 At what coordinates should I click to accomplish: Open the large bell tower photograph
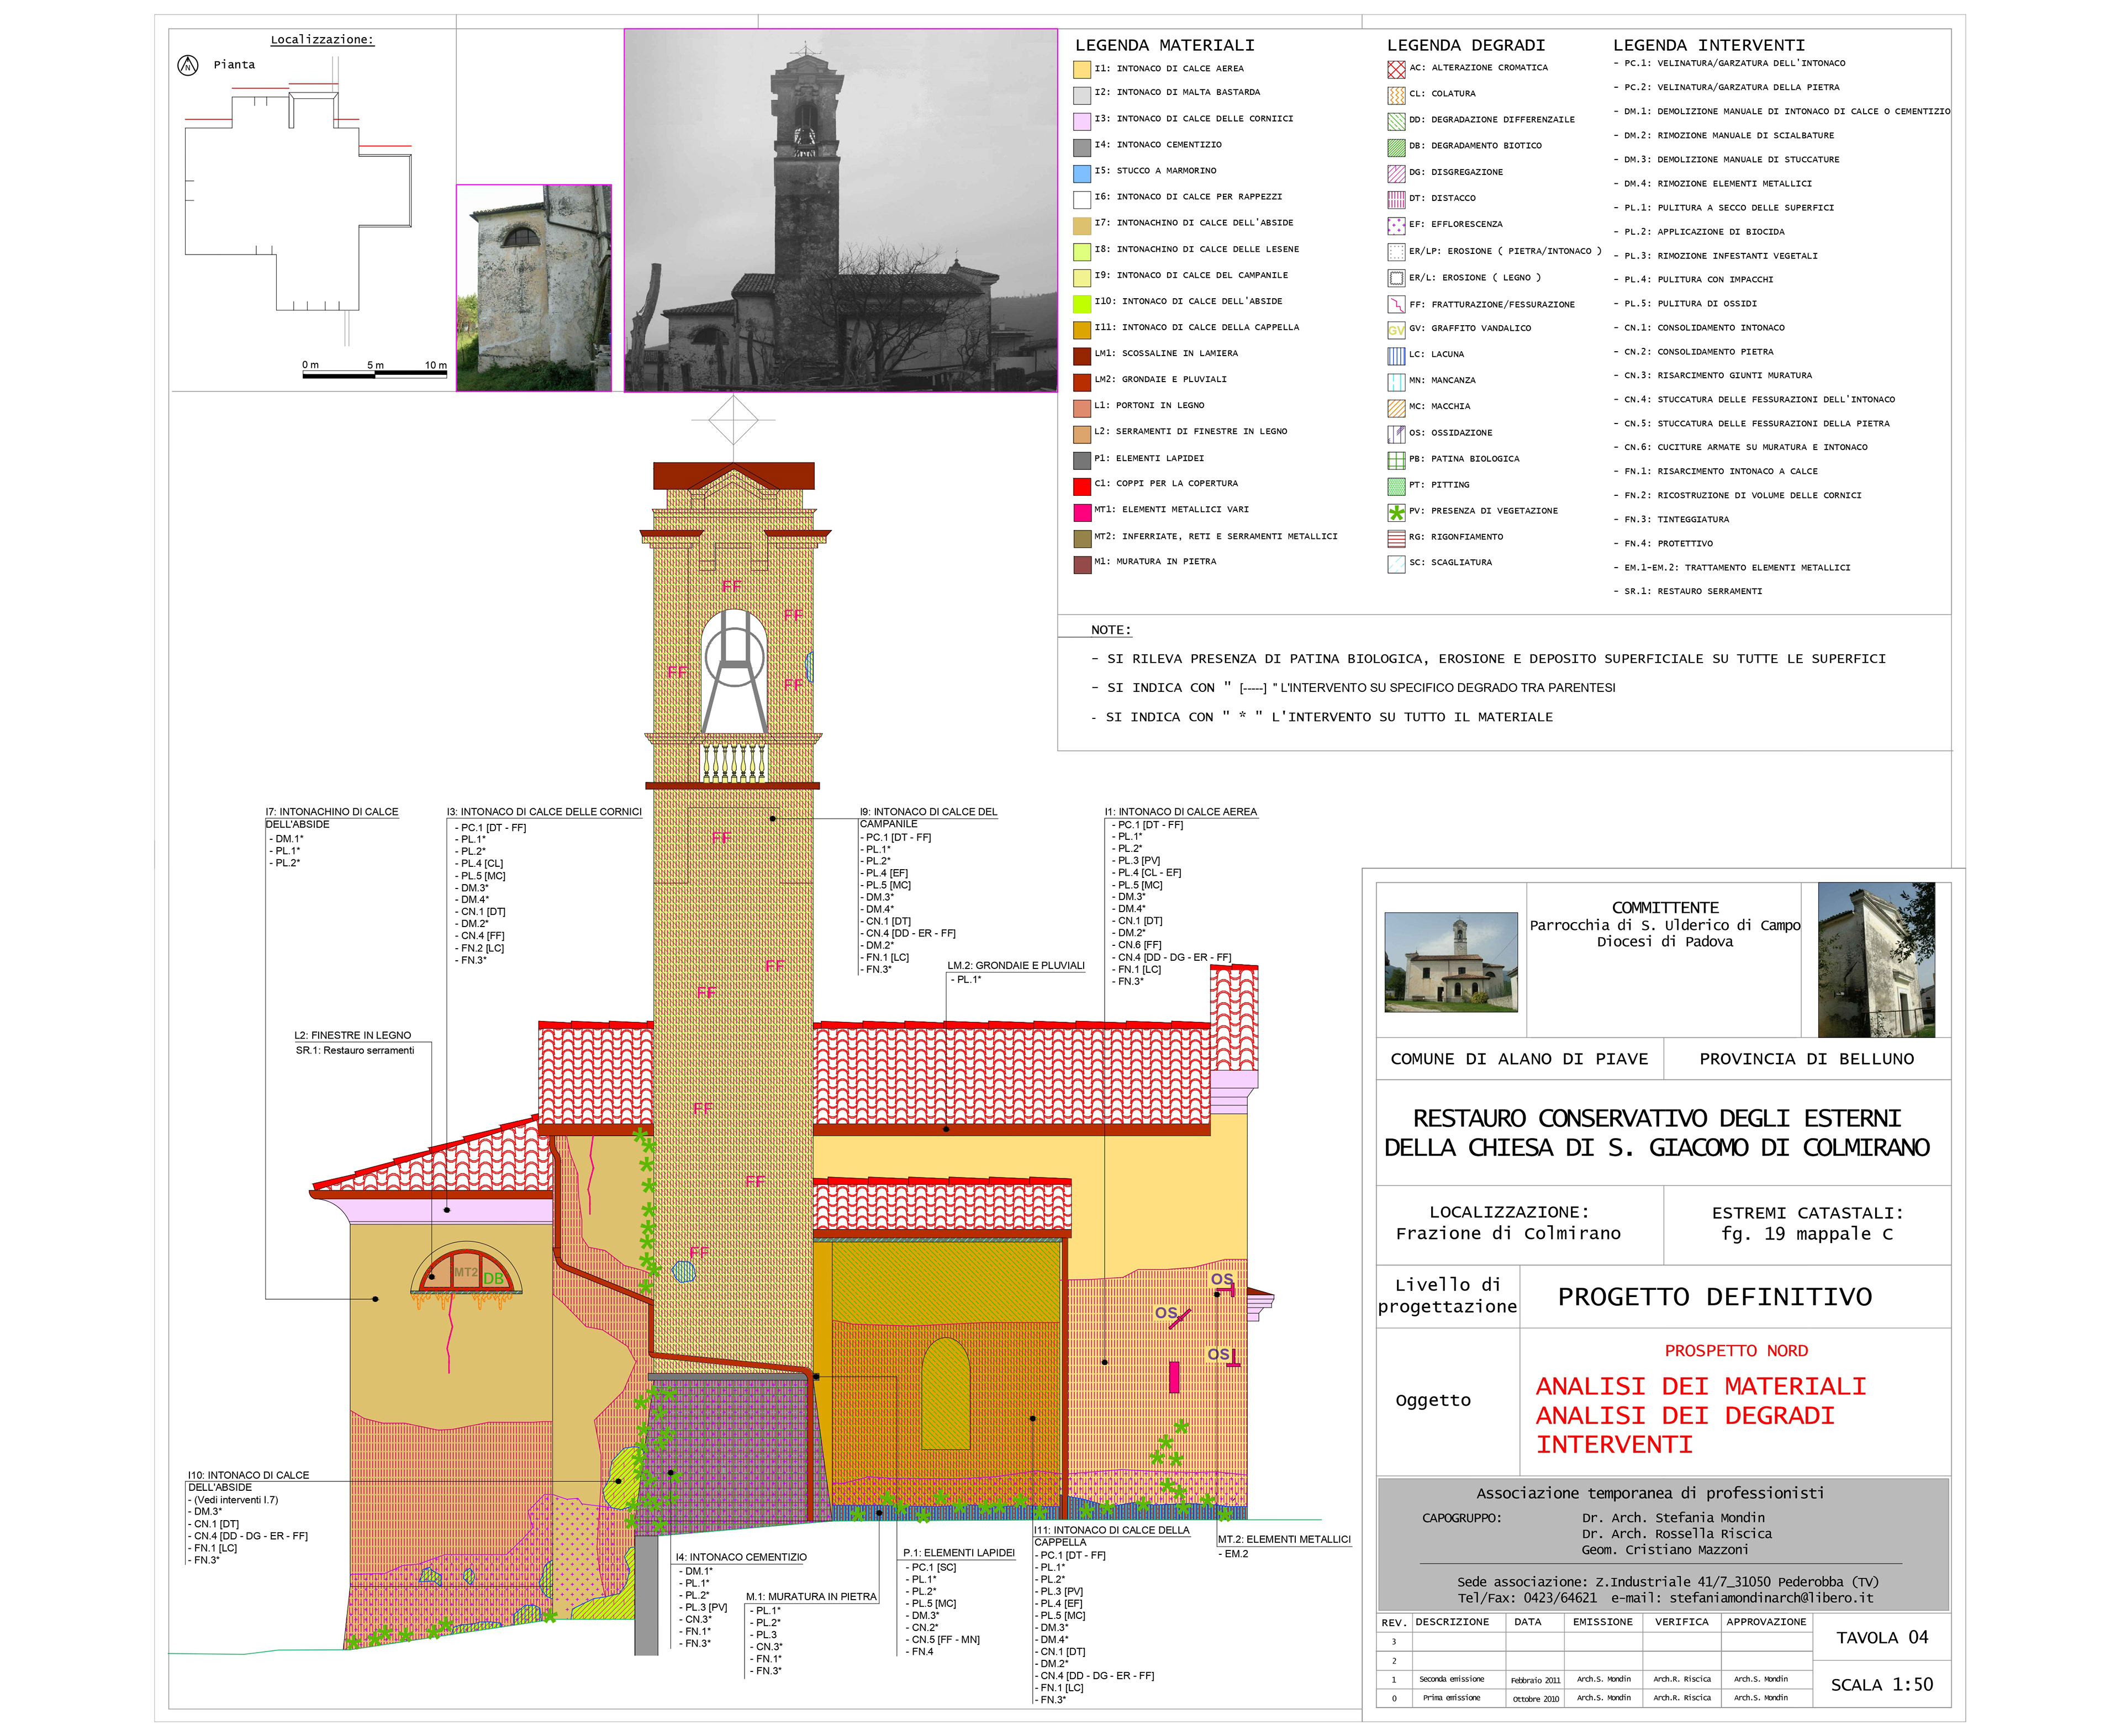click(x=841, y=210)
